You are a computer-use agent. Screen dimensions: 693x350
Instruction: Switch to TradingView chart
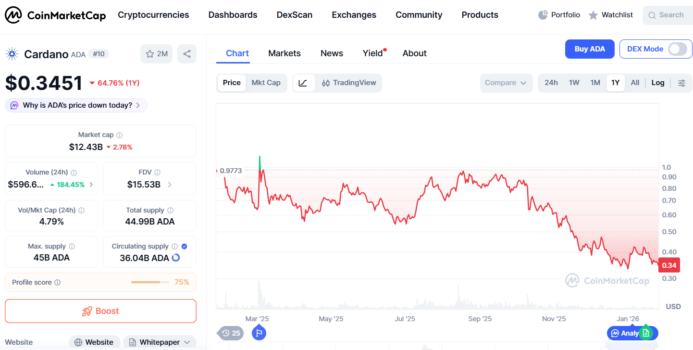349,83
